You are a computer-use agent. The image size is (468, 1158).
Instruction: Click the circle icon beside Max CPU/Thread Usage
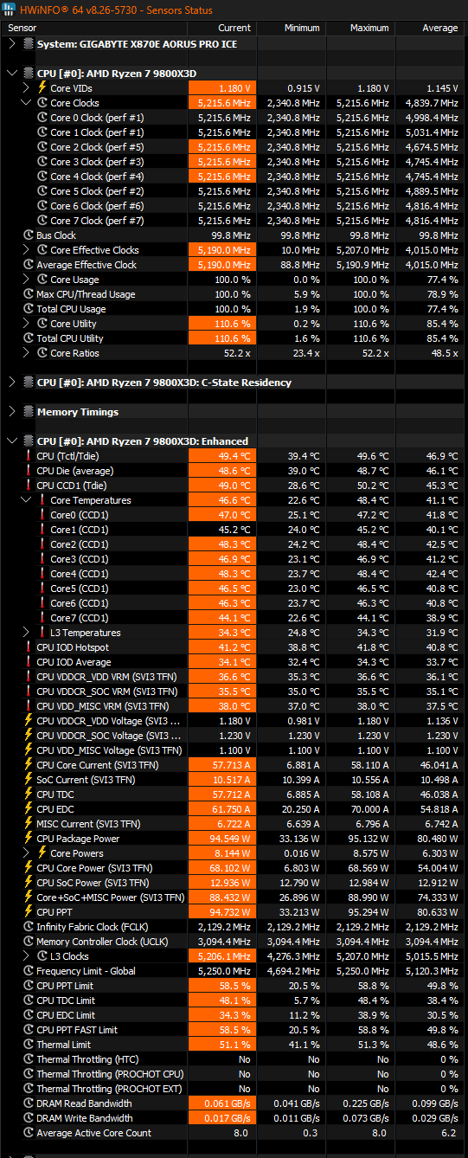tap(28, 294)
